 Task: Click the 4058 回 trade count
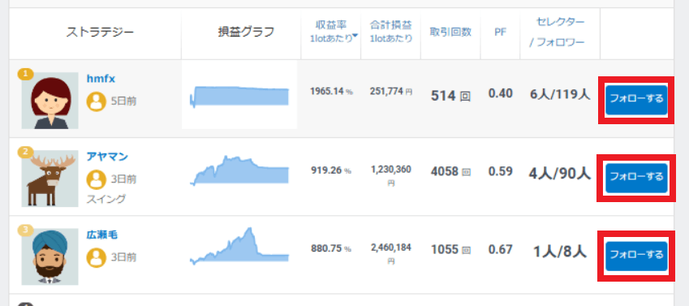tap(450, 171)
